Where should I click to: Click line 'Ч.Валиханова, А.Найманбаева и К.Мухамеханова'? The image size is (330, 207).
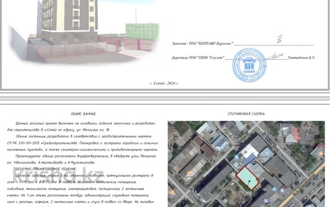(51, 163)
